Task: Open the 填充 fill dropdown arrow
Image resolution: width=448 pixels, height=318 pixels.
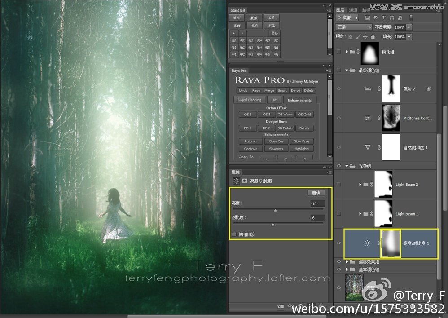Action: coord(409,36)
